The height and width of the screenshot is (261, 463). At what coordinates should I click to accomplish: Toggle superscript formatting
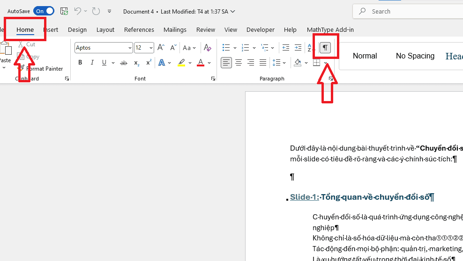pyautogui.click(x=149, y=63)
